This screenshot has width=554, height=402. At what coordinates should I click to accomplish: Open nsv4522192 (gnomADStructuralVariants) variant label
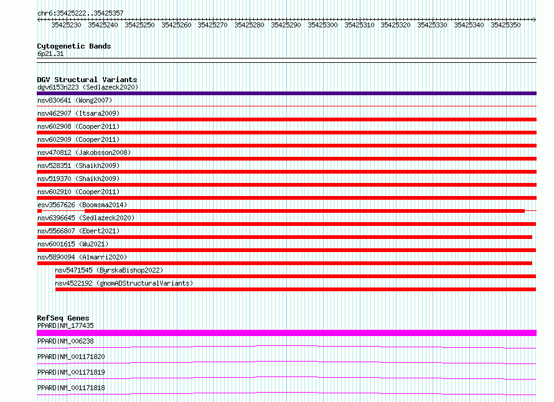[124, 283]
